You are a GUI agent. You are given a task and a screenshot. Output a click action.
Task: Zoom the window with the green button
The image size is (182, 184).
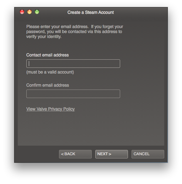click(37, 12)
